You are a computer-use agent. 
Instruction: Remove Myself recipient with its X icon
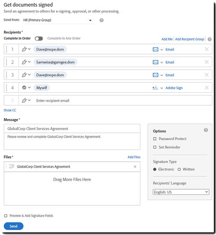(x=207, y=87)
